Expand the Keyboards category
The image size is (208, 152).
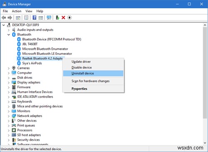[x=9, y=102]
